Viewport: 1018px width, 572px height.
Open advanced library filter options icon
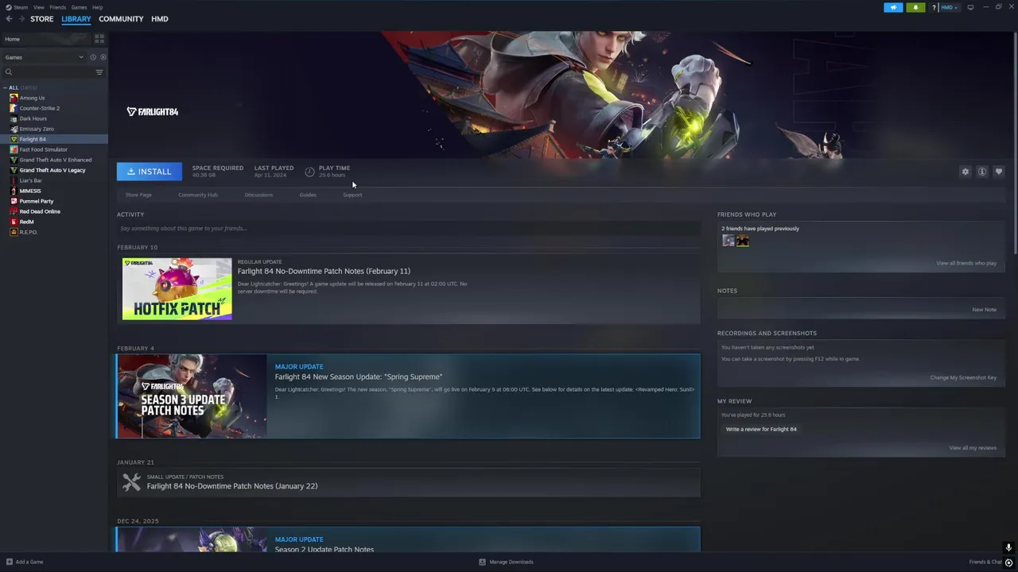pos(99,72)
